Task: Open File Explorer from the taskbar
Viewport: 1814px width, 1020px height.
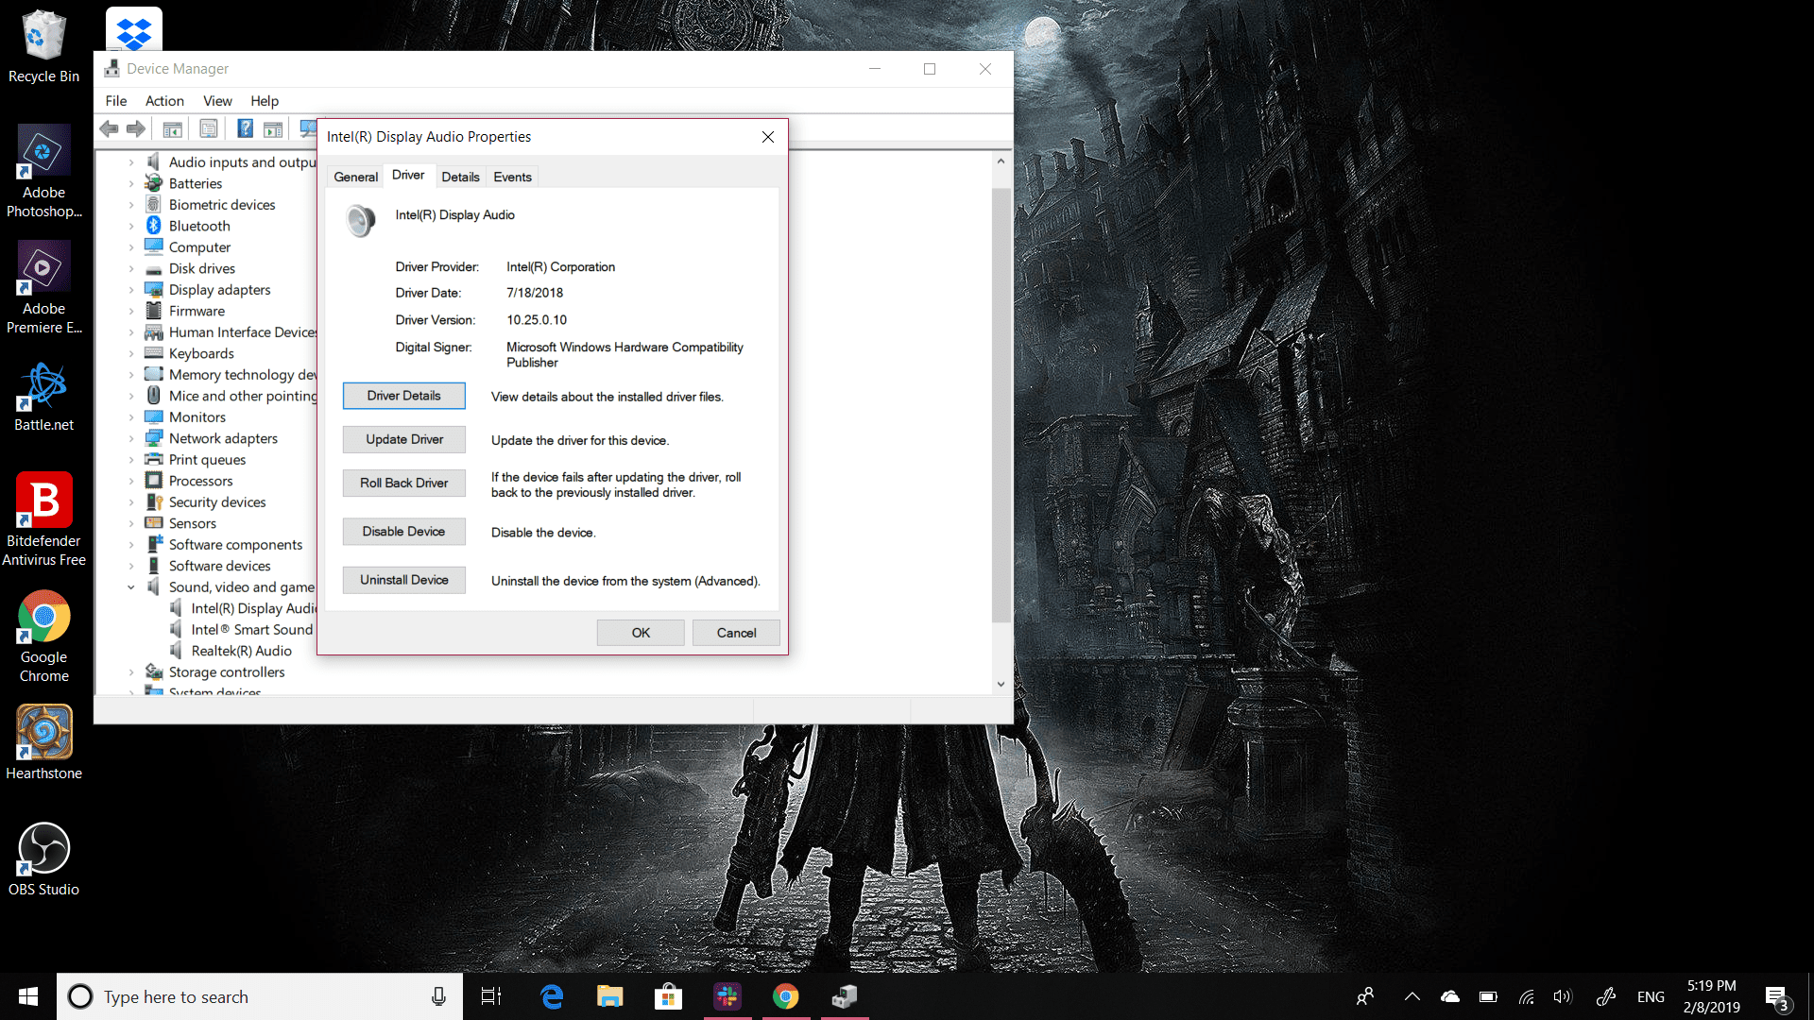Action: (609, 996)
